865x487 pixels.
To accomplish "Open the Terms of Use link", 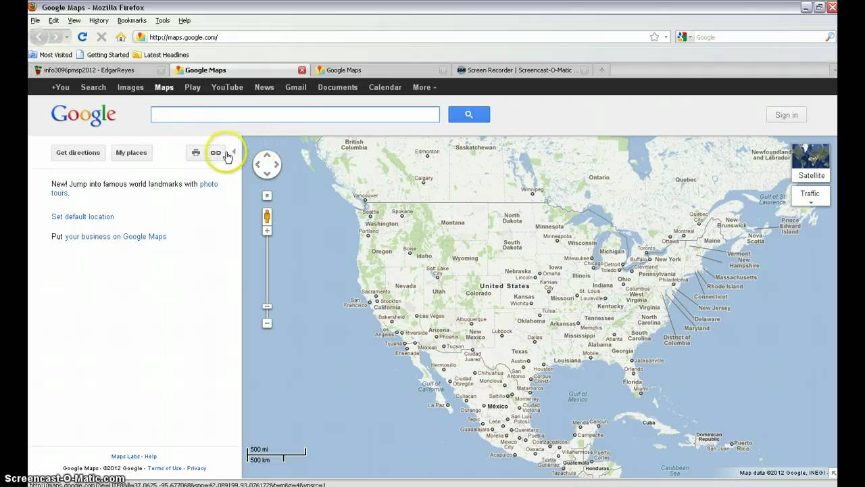I will (x=164, y=468).
